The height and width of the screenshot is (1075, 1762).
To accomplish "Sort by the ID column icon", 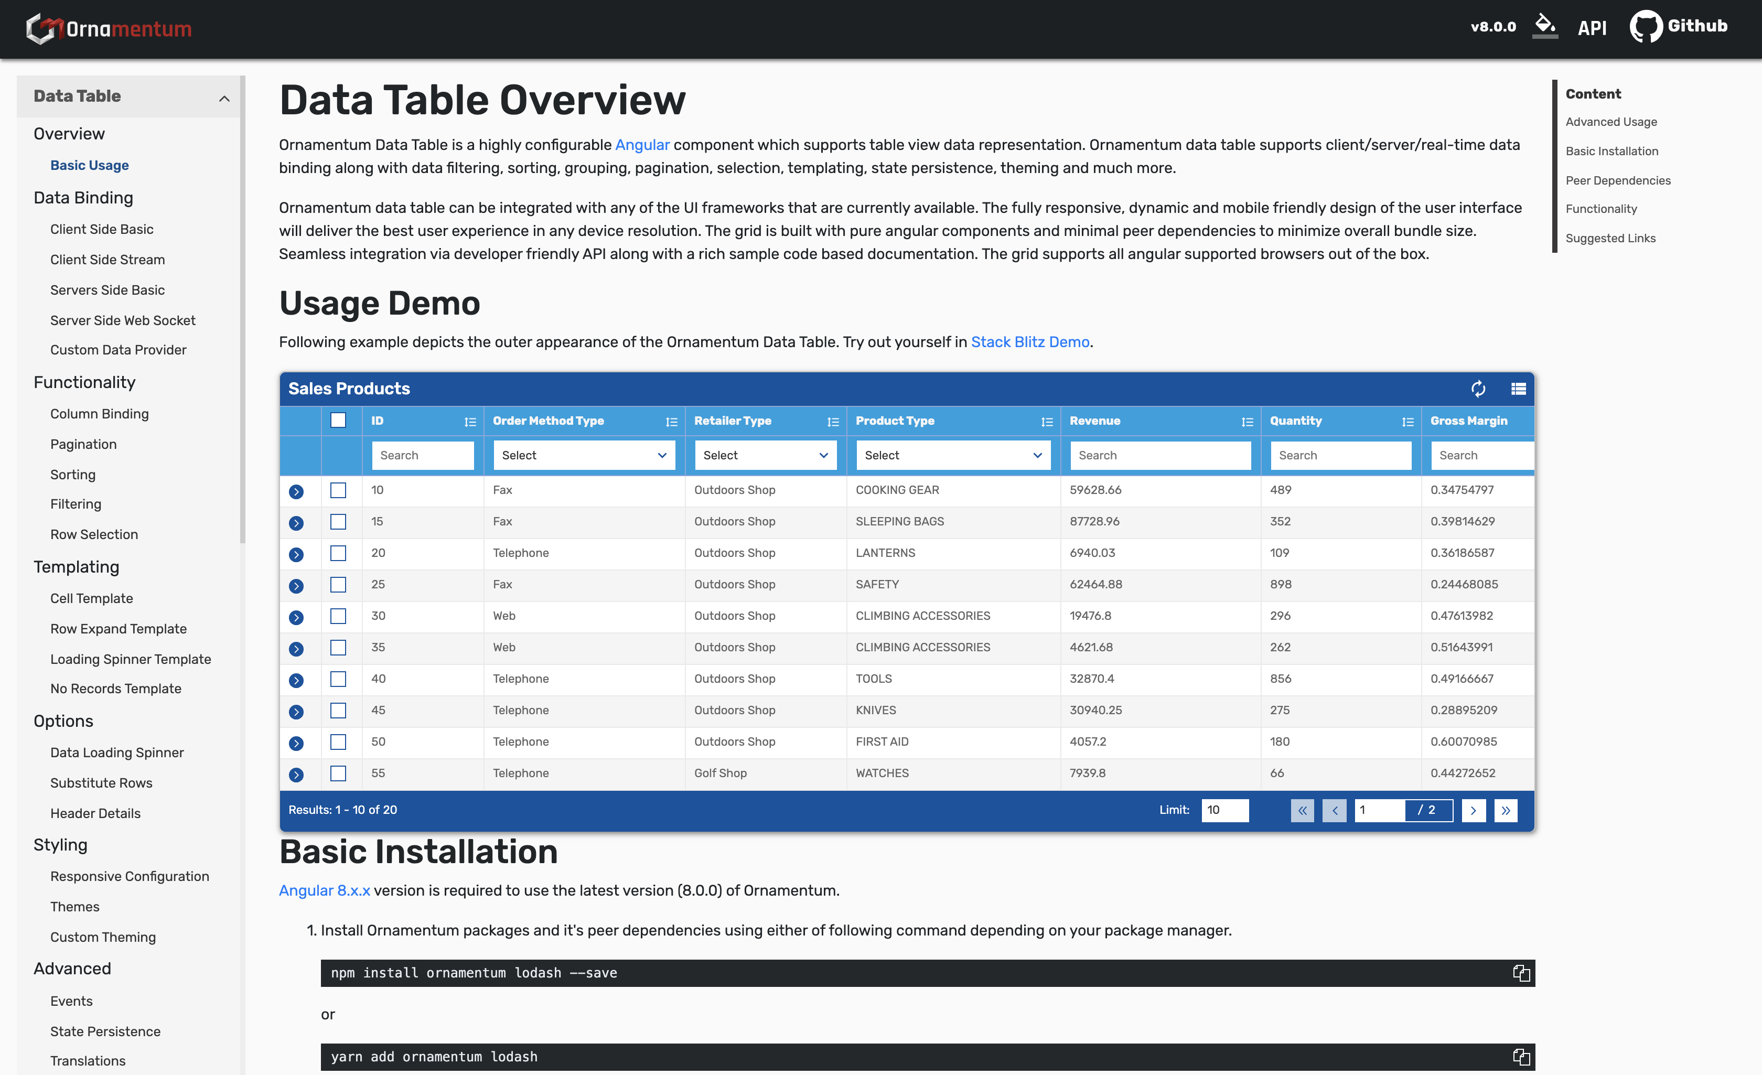I will 470,422.
